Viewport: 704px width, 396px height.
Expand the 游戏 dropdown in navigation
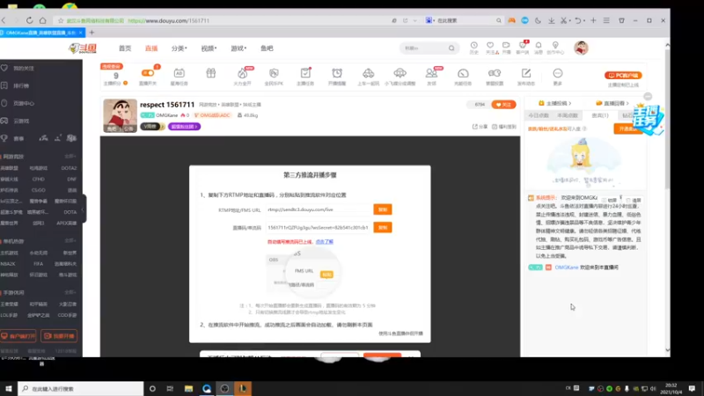[238, 48]
